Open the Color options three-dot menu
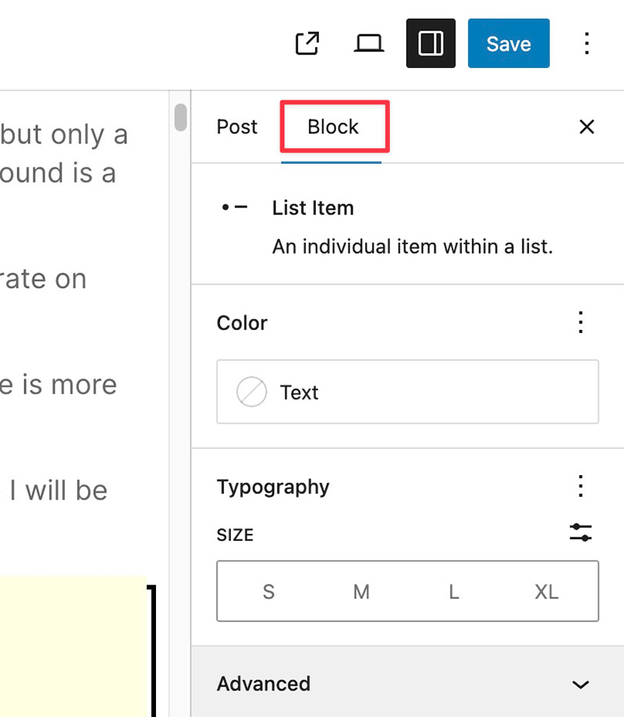Image resolution: width=624 pixels, height=717 pixels. (580, 322)
